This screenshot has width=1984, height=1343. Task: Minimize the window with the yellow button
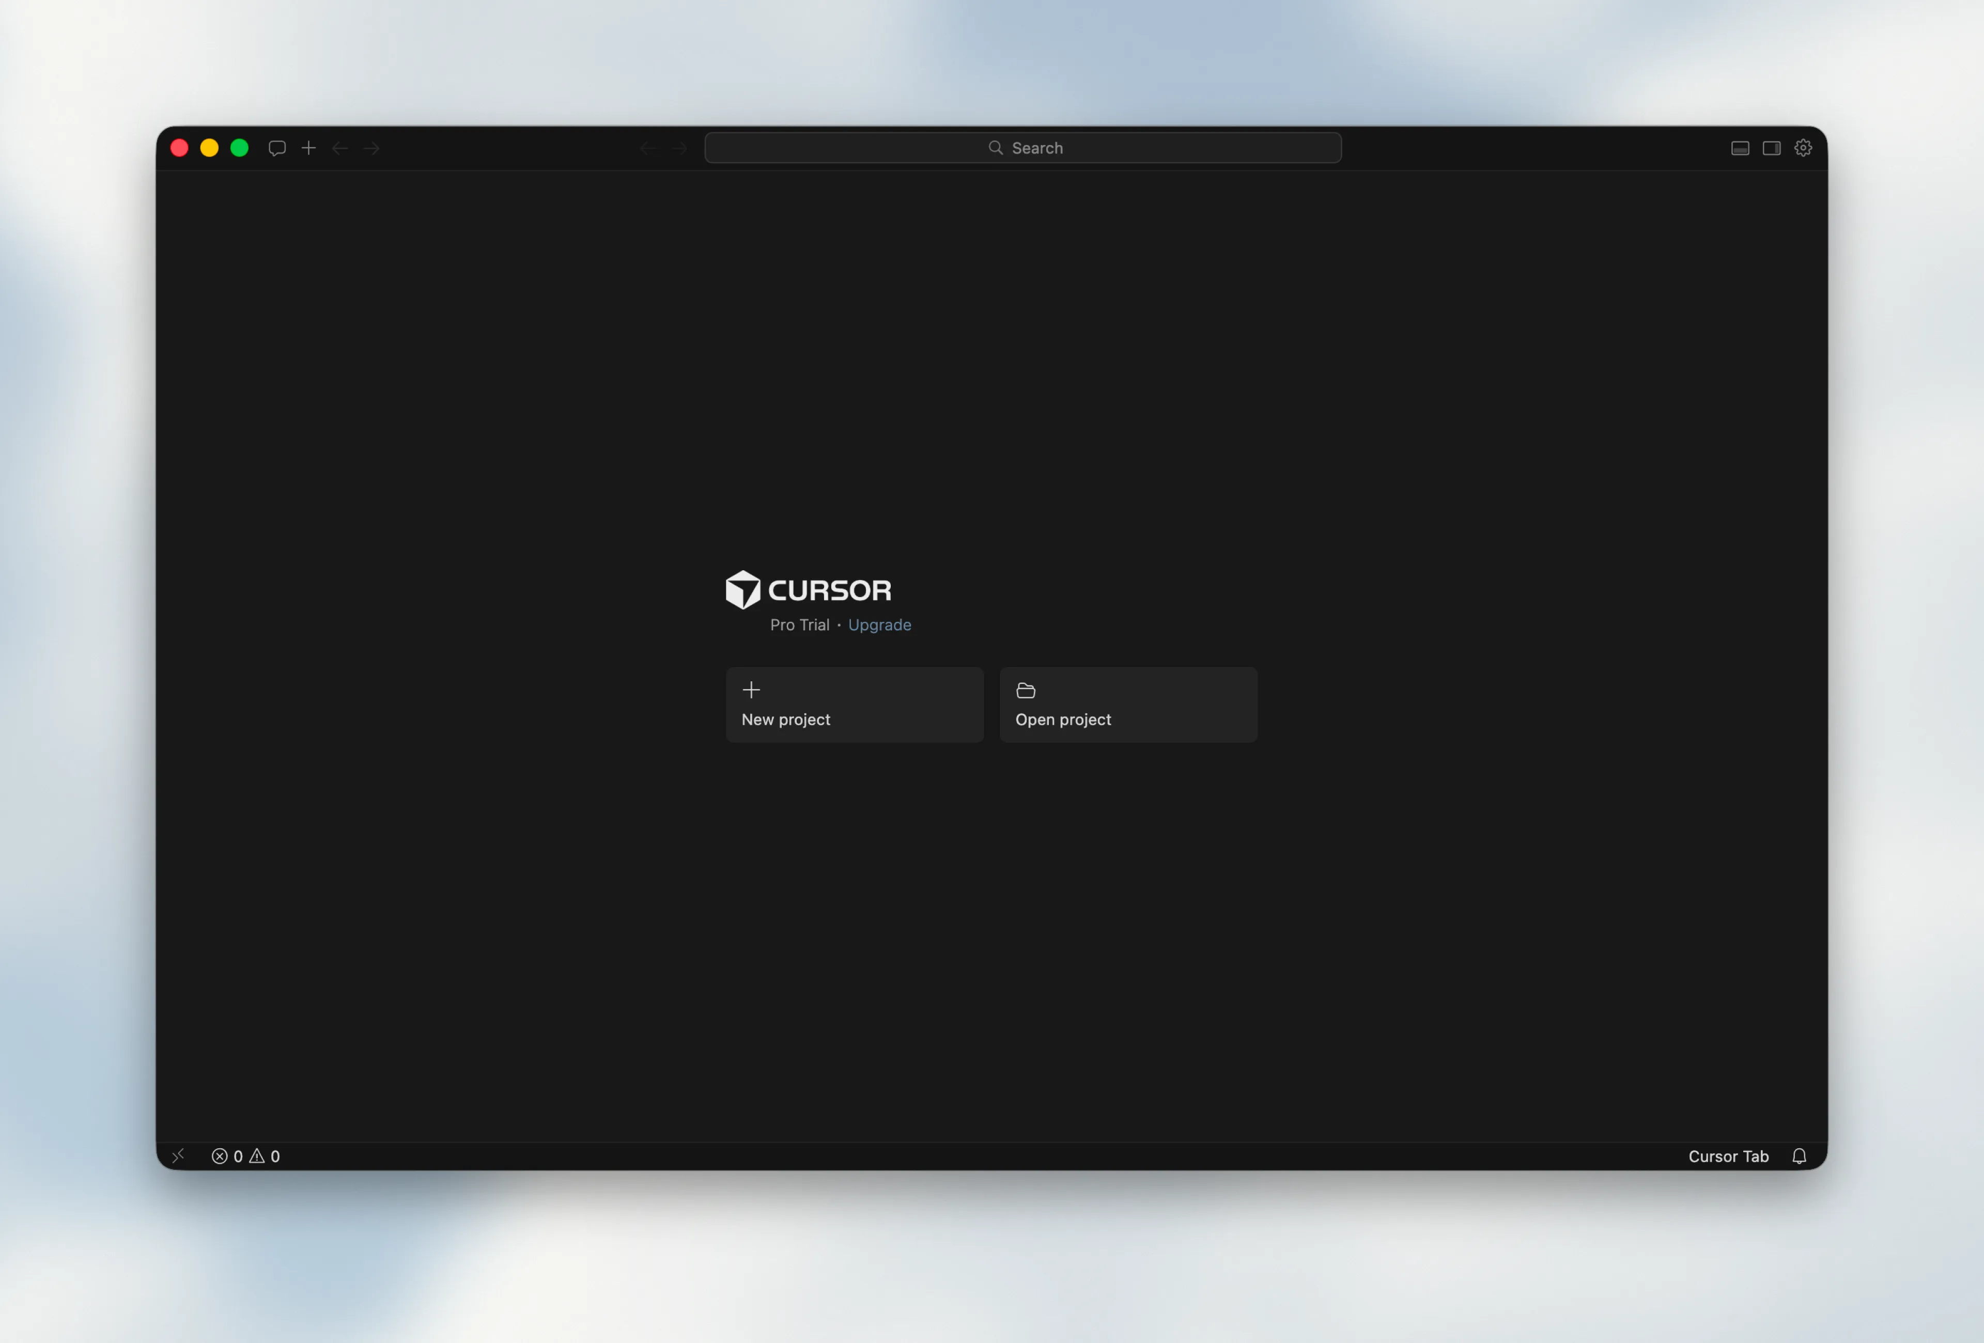(x=209, y=148)
